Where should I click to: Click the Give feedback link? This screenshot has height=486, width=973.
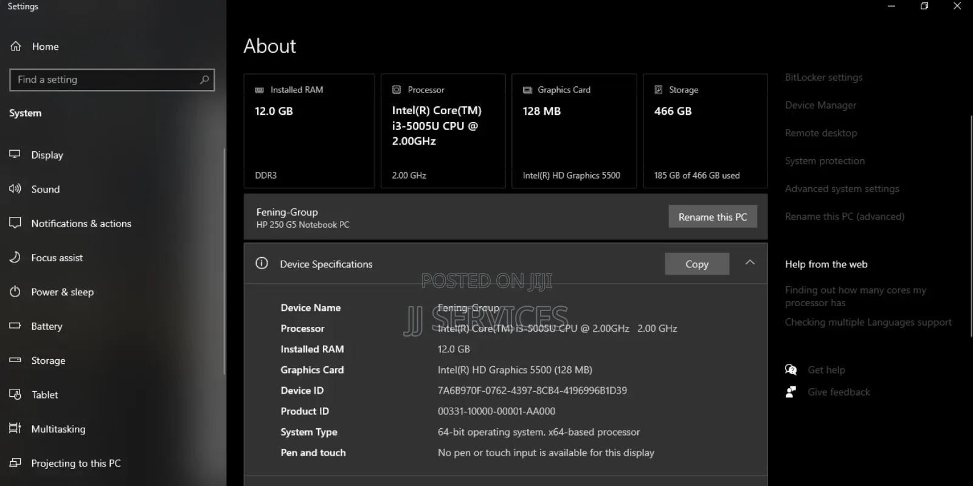839,392
